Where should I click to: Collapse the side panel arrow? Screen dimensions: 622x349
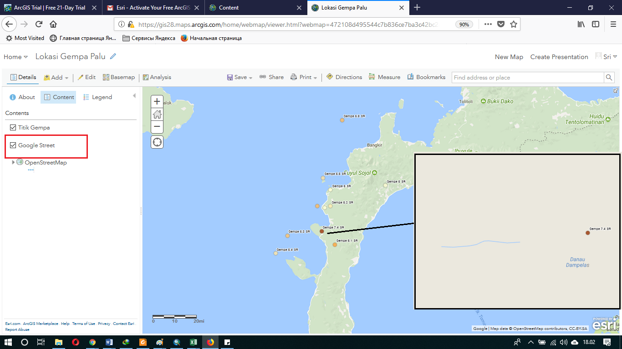[x=134, y=96]
